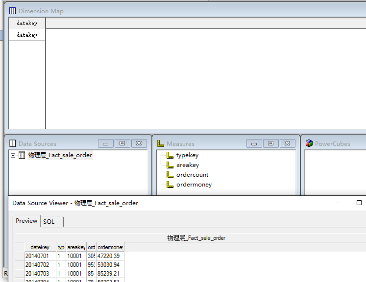This screenshot has width=366, height=282.
Task: Select the cell 20140701
Action: point(40,256)
